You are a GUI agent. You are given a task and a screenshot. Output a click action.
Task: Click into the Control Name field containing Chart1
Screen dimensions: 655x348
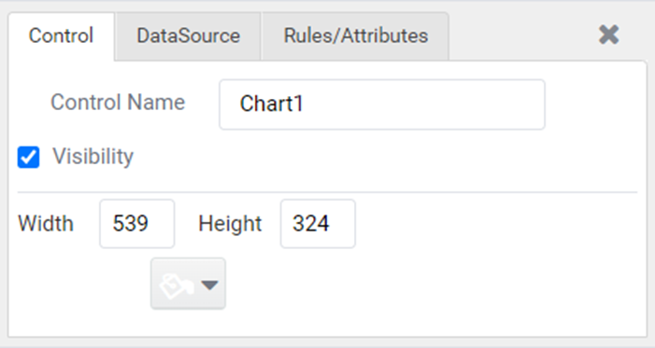click(x=382, y=104)
